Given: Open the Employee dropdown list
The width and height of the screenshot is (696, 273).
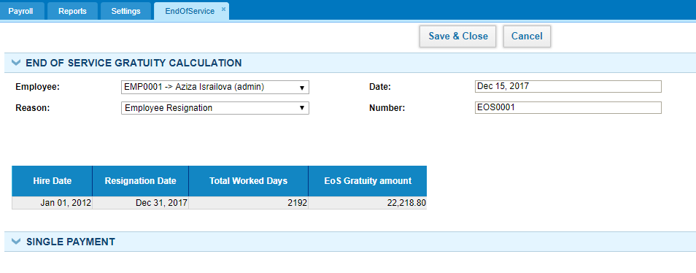Looking at the screenshot, I should pos(214,88).
